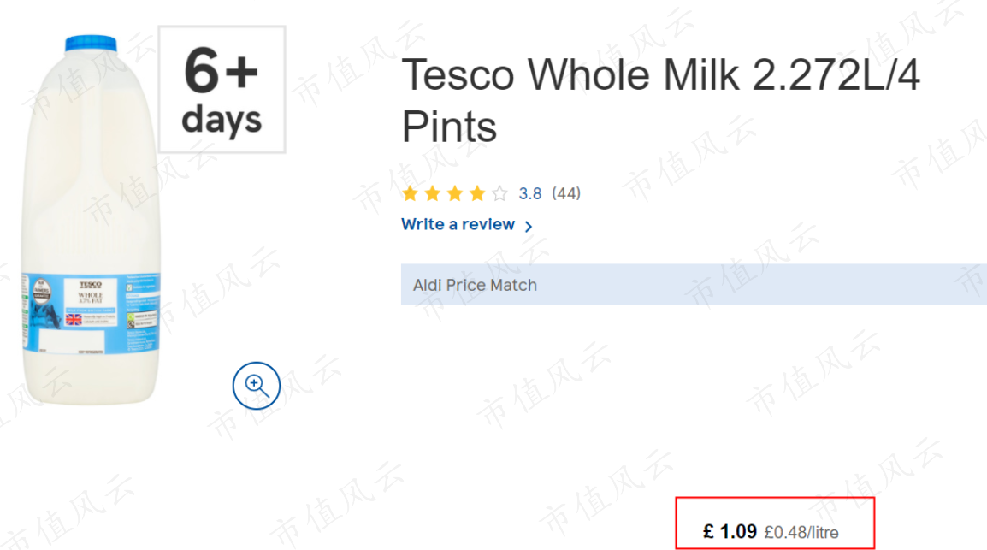Select the first gold rating star
This screenshot has width=987, height=550.
(x=411, y=193)
